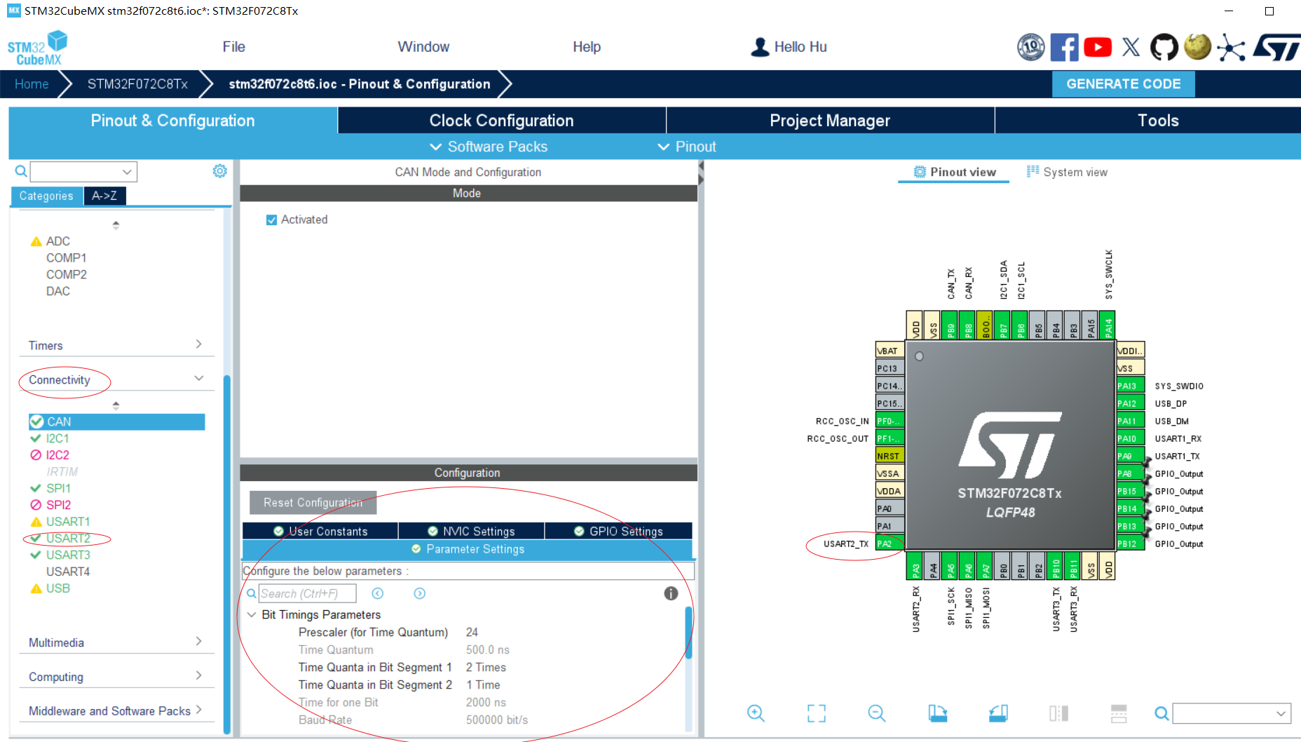Open the NVIC Settings tab
Viewport: 1301px width, 742px height.
(x=471, y=531)
